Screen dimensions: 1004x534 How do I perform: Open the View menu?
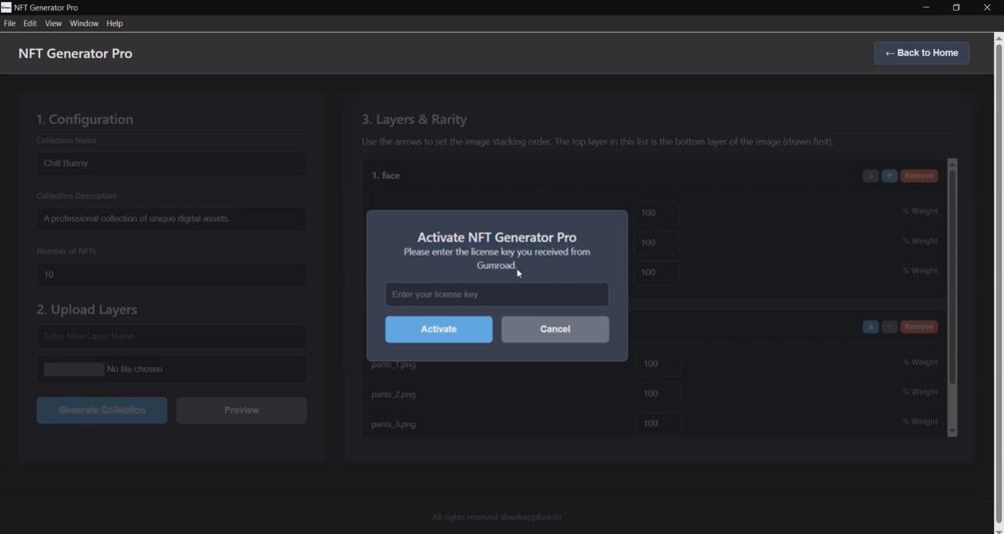(53, 23)
